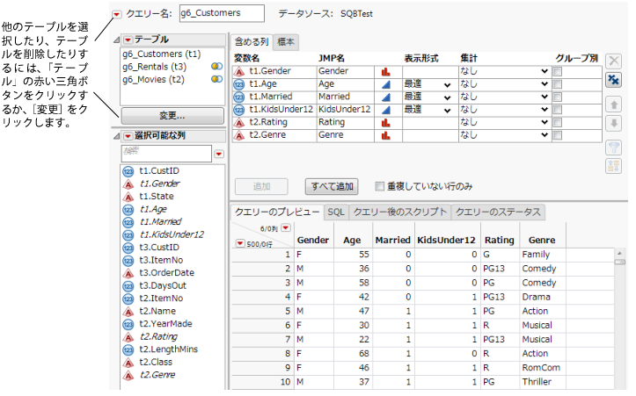Switch to the 含める列 tab
Image resolution: width=636 pixels, height=396 pixels.
[252, 41]
